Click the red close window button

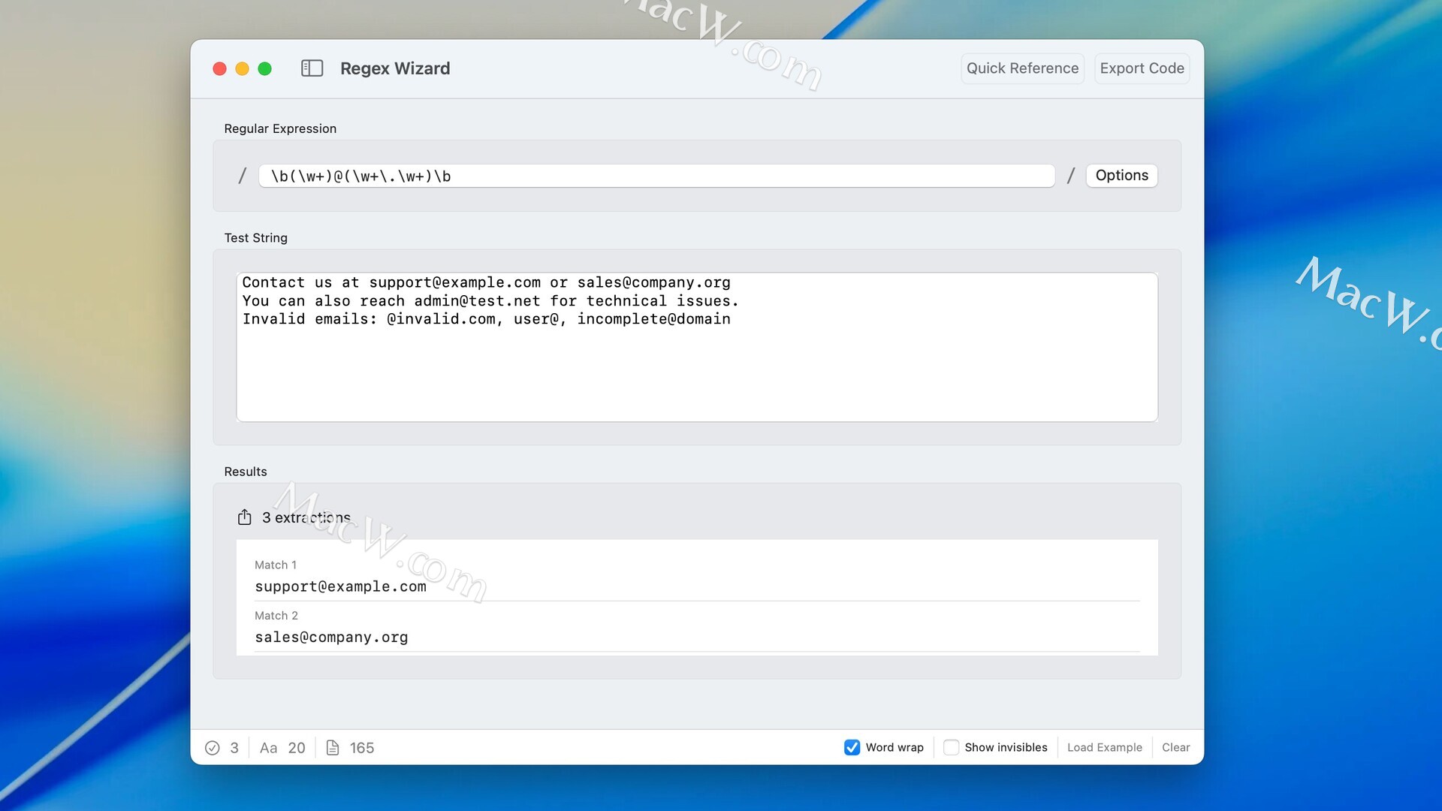(219, 69)
